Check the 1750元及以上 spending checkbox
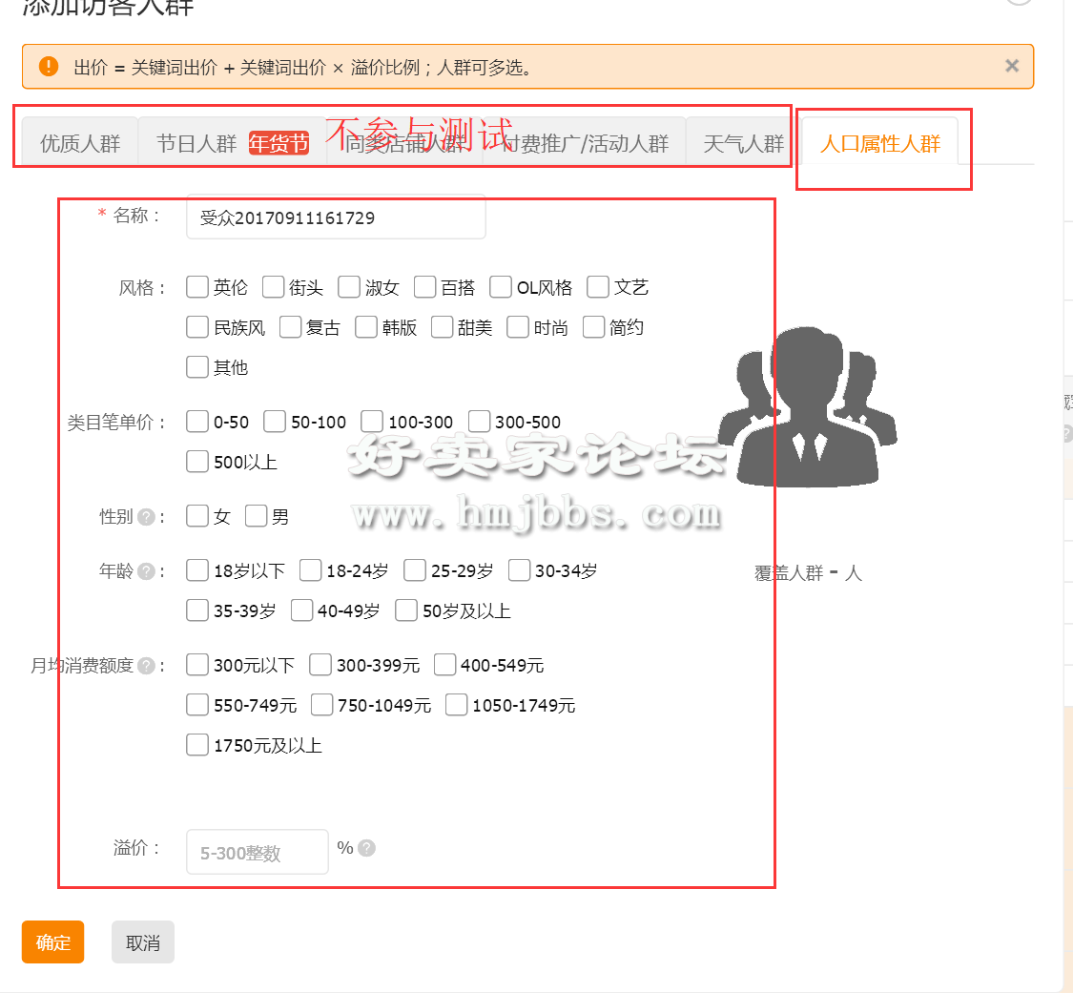This screenshot has width=1073, height=993. [x=197, y=745]
